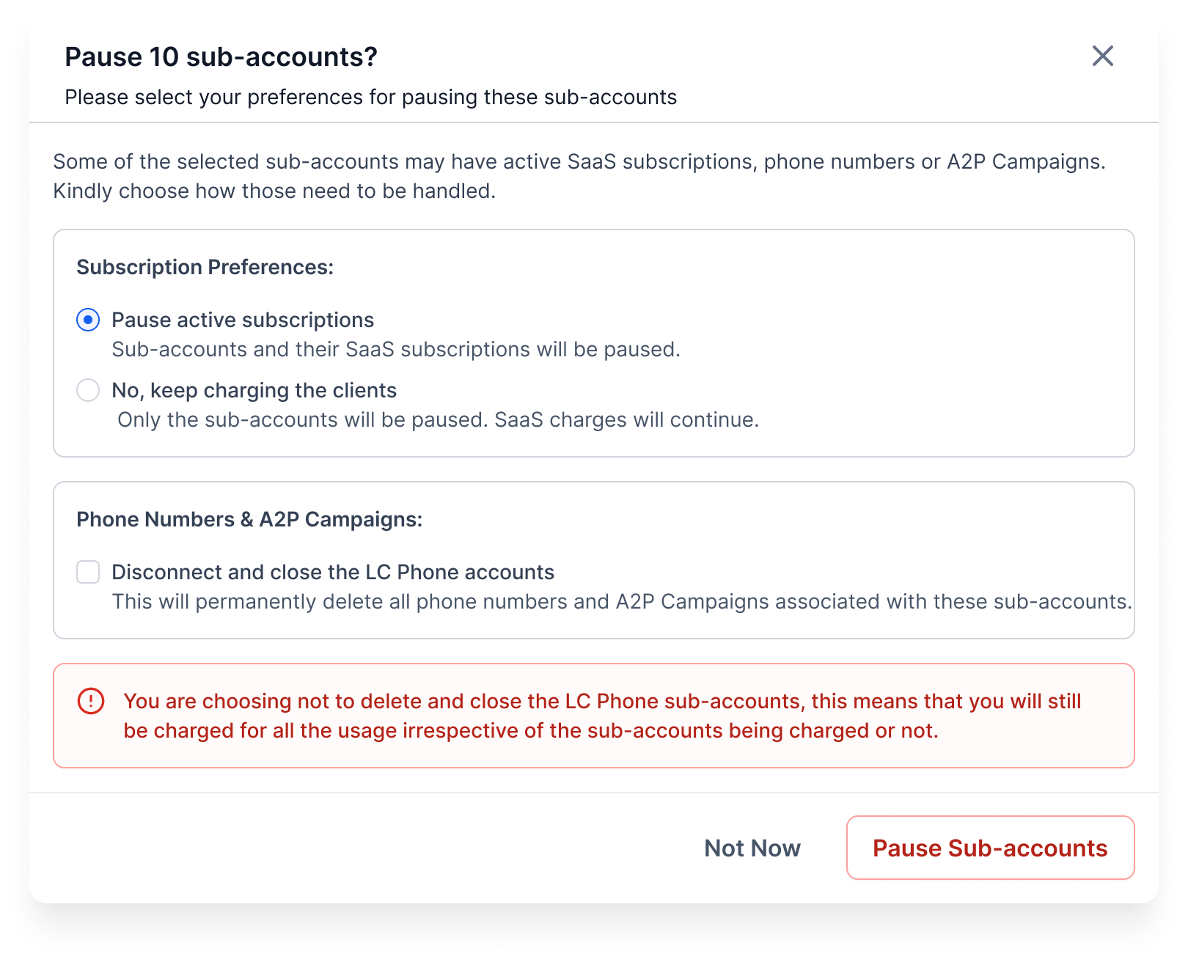Click the "SaaS subscriptions will be paused" description

[x=396, y=350]
